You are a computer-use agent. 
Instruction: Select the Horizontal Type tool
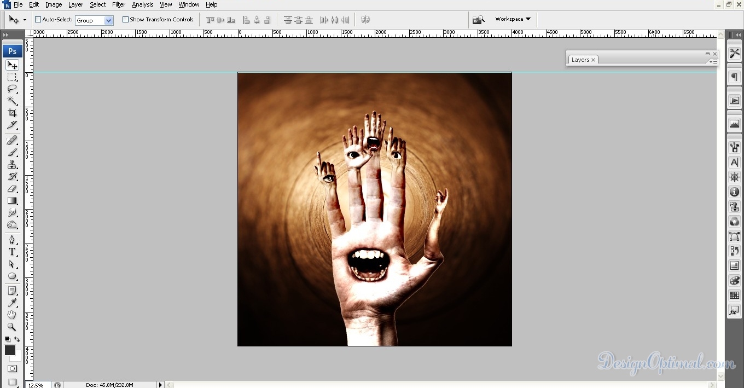pyautogui.click(x=12, y=252)
